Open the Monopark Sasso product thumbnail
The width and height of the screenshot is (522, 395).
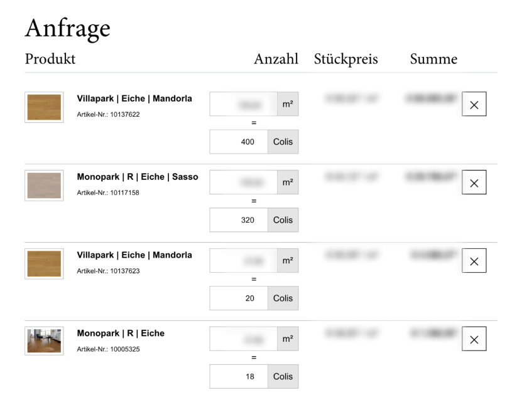click(x=44, y=186)
